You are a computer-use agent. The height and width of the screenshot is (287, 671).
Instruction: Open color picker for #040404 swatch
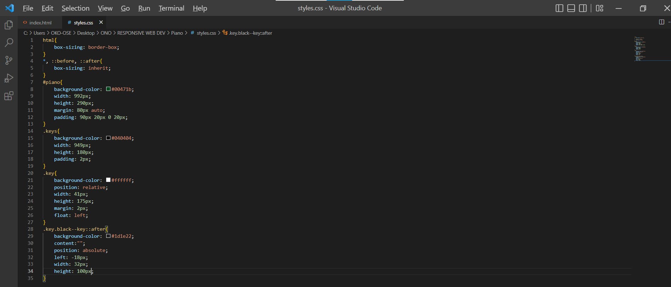[108, 138]
